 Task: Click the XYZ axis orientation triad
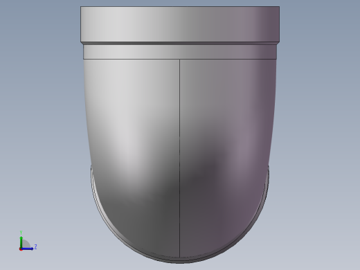(28, 241)
